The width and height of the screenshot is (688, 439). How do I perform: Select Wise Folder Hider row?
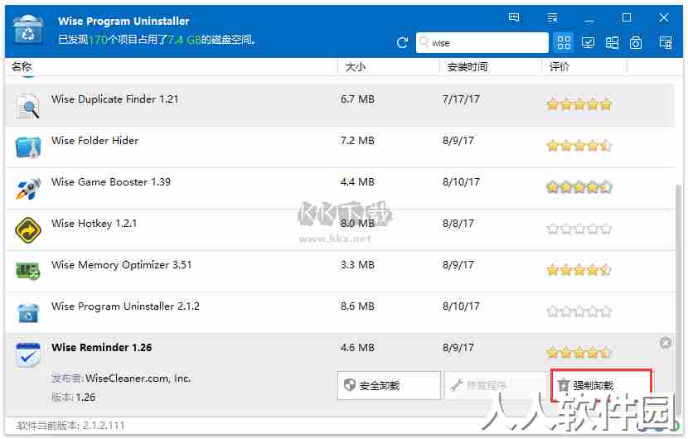tap(340, 147)
